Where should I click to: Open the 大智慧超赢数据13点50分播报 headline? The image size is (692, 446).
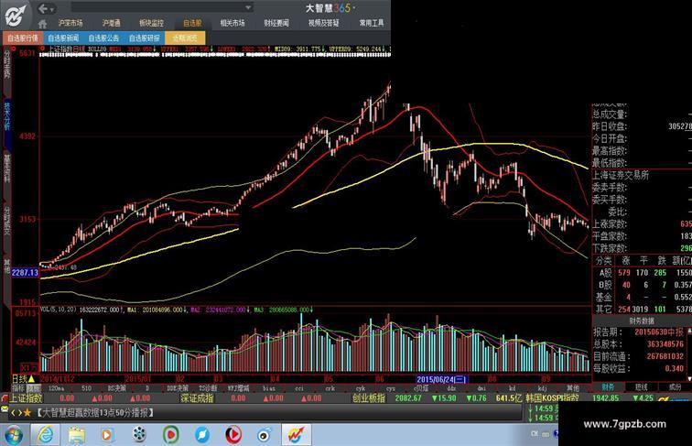pyautogui.click(x=94, y=413)
